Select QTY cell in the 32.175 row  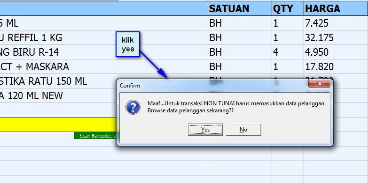click(288, 37)
